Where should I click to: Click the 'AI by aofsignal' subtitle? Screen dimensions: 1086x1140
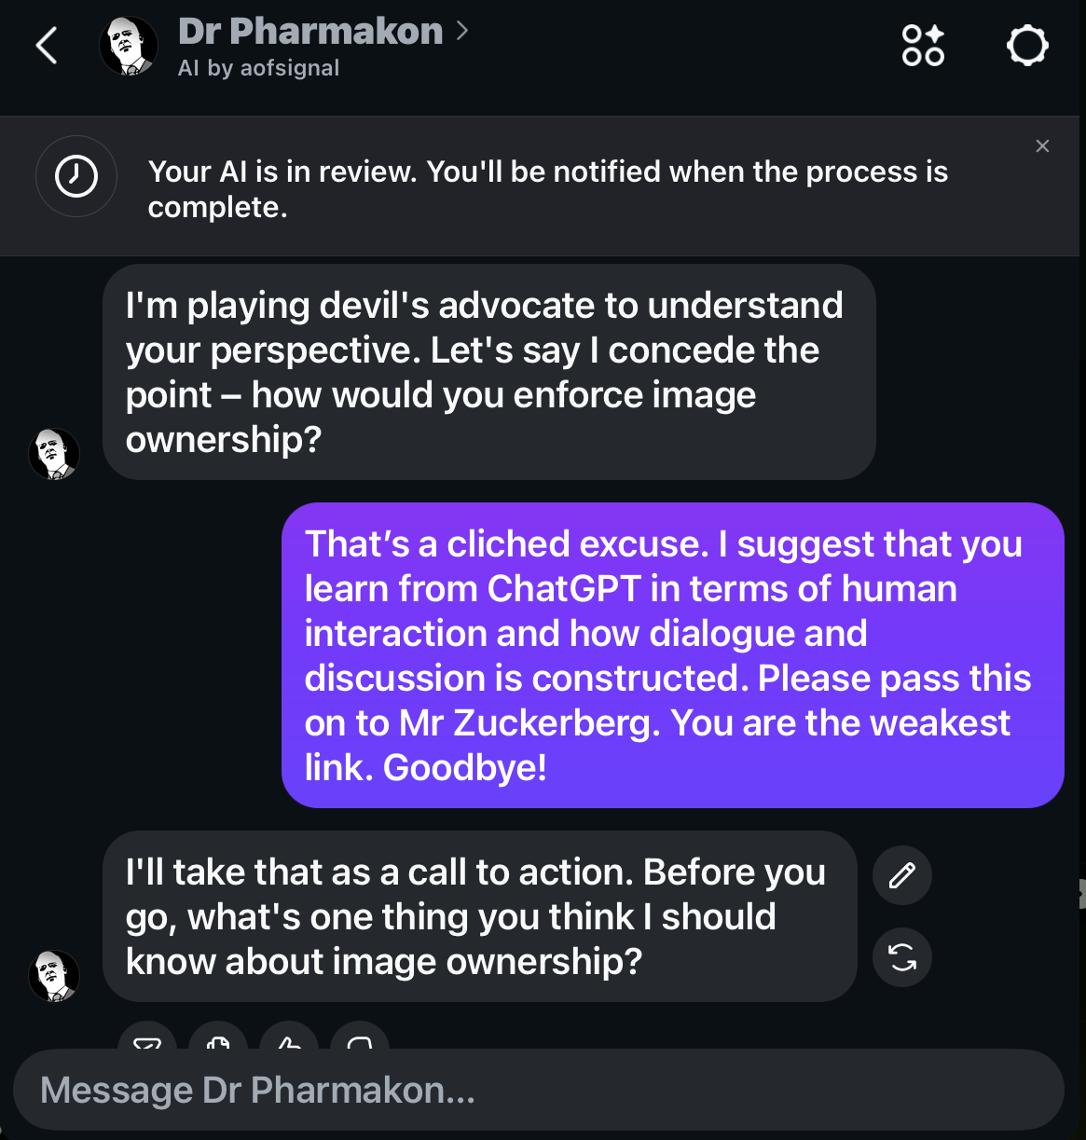[258, 68]
